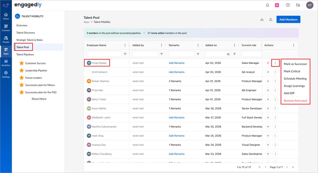
Task: Open the help question mark icon
Action: click(288, 5)
